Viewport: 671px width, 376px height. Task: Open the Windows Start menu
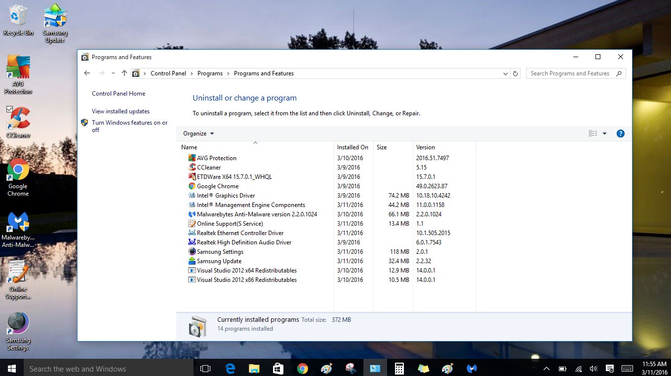12,368
